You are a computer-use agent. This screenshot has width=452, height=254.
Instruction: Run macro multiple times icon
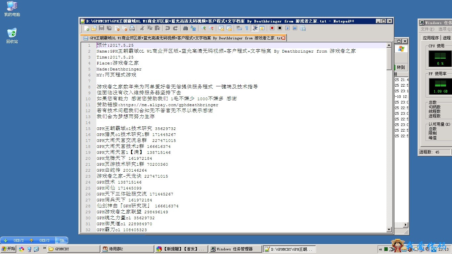click(295, 28)
